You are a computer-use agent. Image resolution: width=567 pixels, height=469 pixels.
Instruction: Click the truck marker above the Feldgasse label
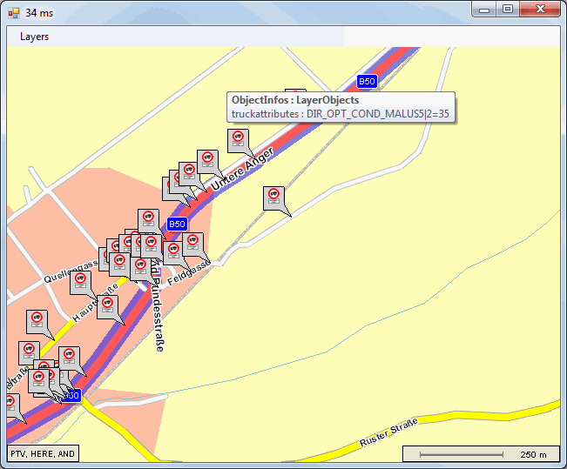coord(192,244)
